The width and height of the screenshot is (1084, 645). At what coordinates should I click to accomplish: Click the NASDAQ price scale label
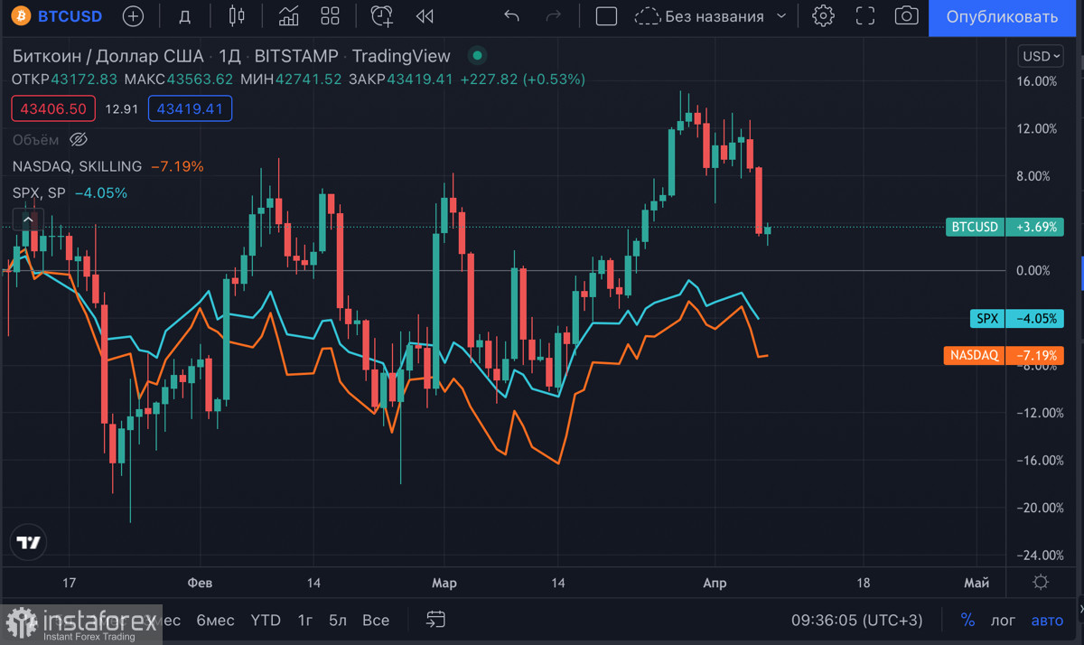[975, 355]
